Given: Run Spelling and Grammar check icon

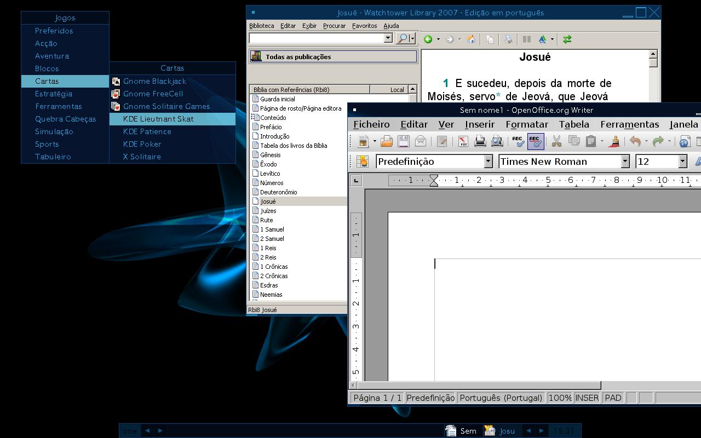Looking at the screenshot, I should 518,141.
